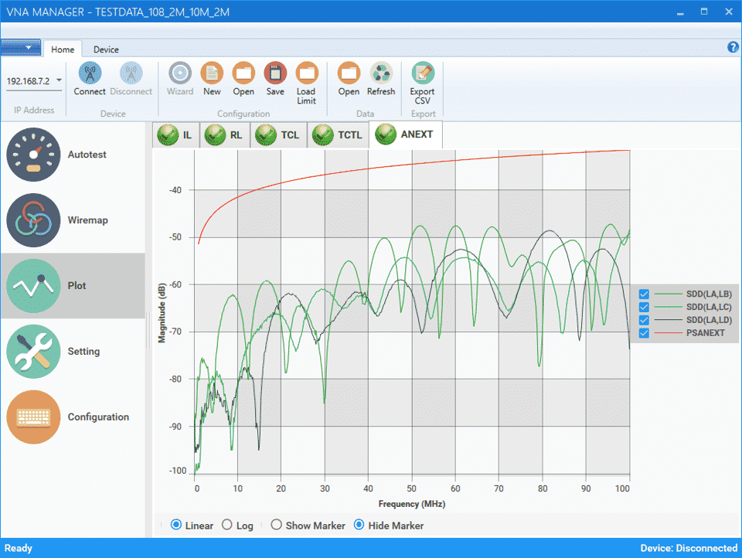Screen dimensions: 742x558
Task: Click the '-40' y-axis value
Action: pyautogui.click(x=175, y=190)
